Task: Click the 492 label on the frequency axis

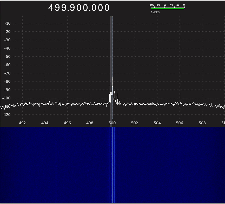Action: click(22, 123)
